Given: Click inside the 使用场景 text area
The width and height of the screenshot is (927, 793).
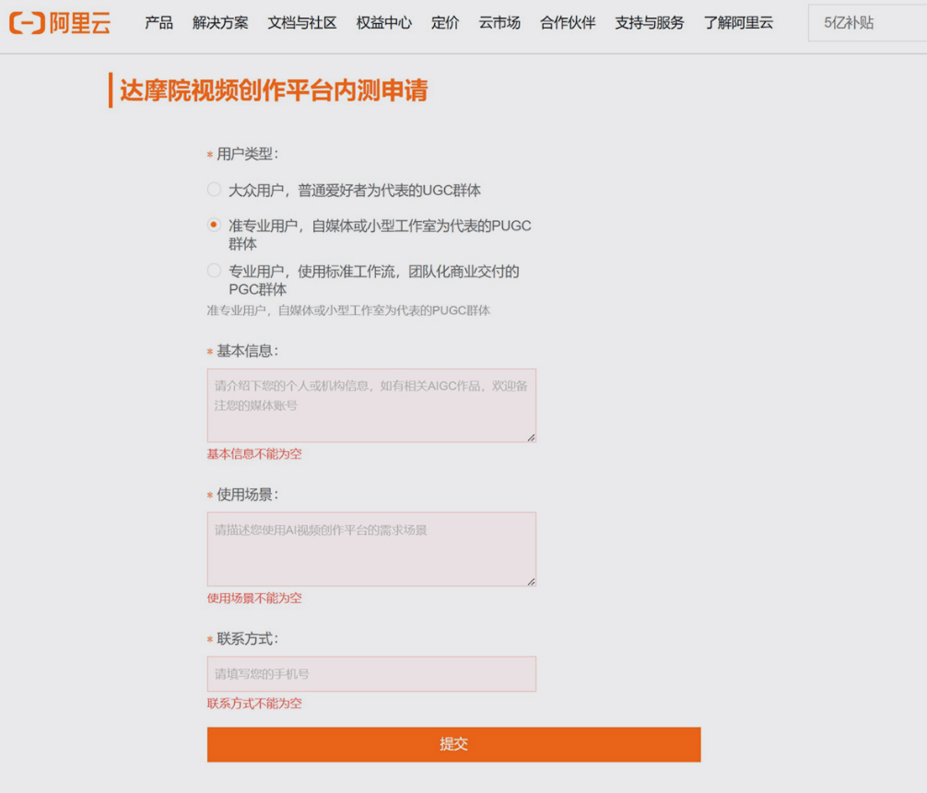Looking at the screenshot, I should tap(370, 548).
